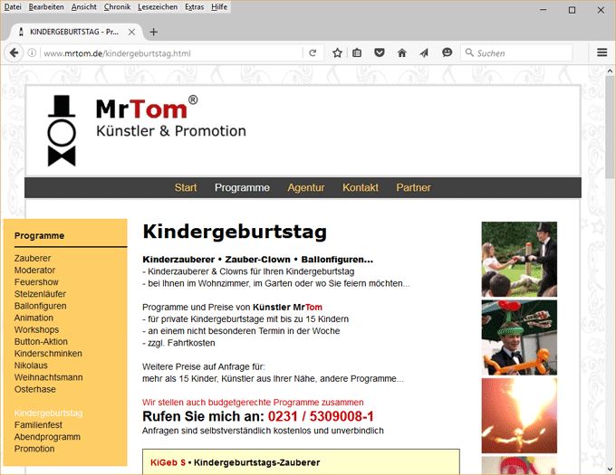Click the MrTom top hat logo
The height and width of the screenshot is (475, 616).
[x=62, y=130]
